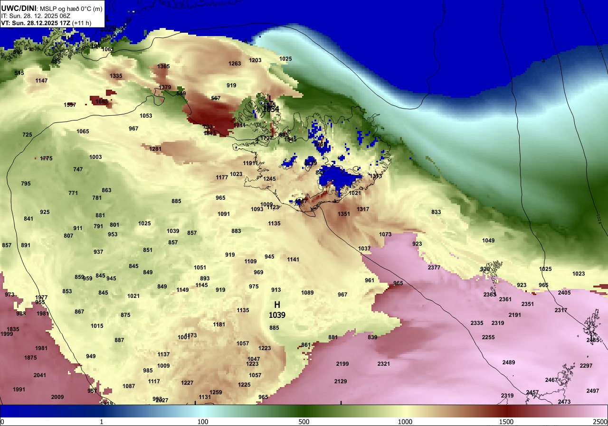The height and width of the screenshot is (426, 608).
Task: Click the height value 2129
Action: click(340, 381)
